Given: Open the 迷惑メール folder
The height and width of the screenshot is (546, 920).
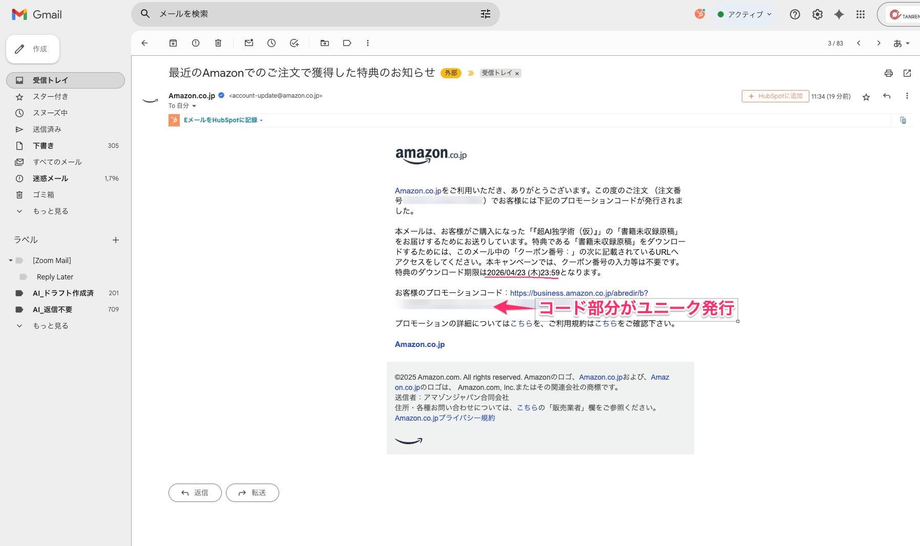Looking at the screenshot, I should [50, 178].
